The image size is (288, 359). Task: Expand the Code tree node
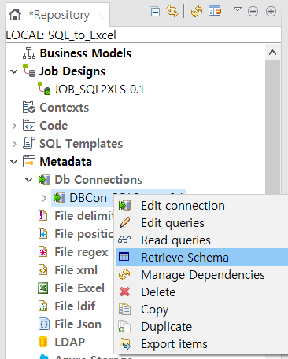point(14,126)
